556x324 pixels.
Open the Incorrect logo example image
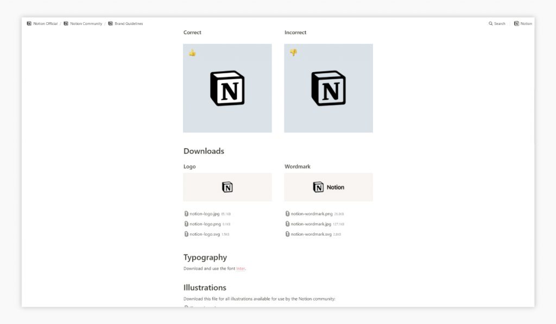click(328, 88)
